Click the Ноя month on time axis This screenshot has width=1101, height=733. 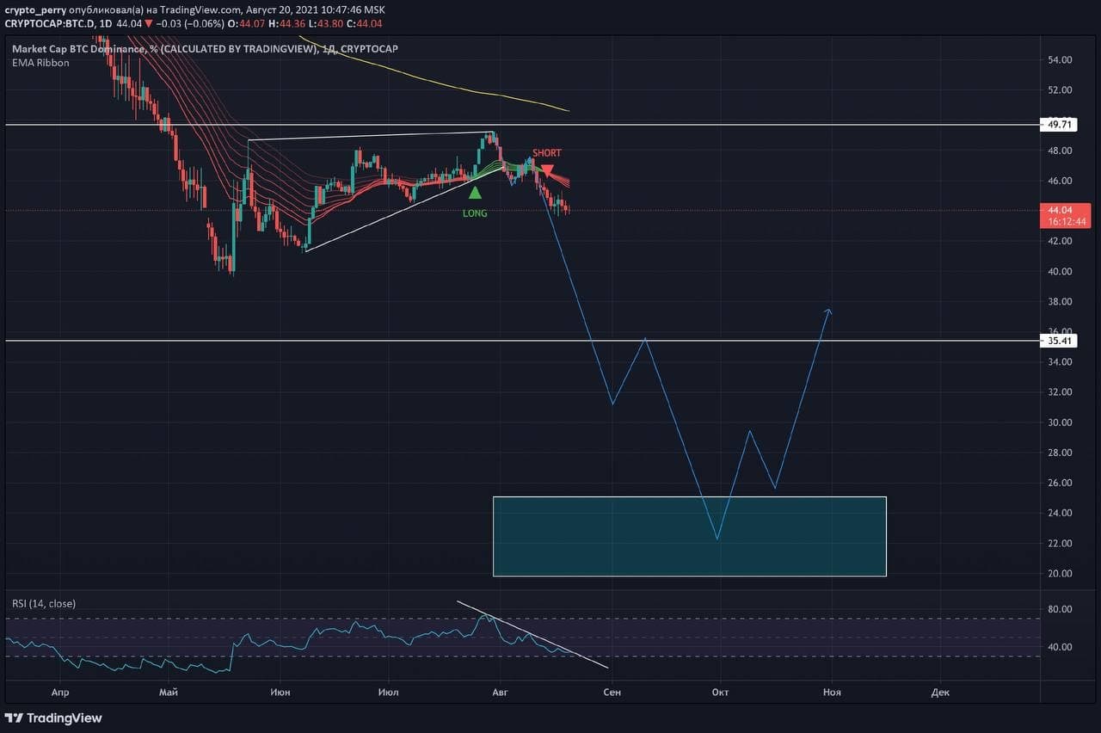832,692
